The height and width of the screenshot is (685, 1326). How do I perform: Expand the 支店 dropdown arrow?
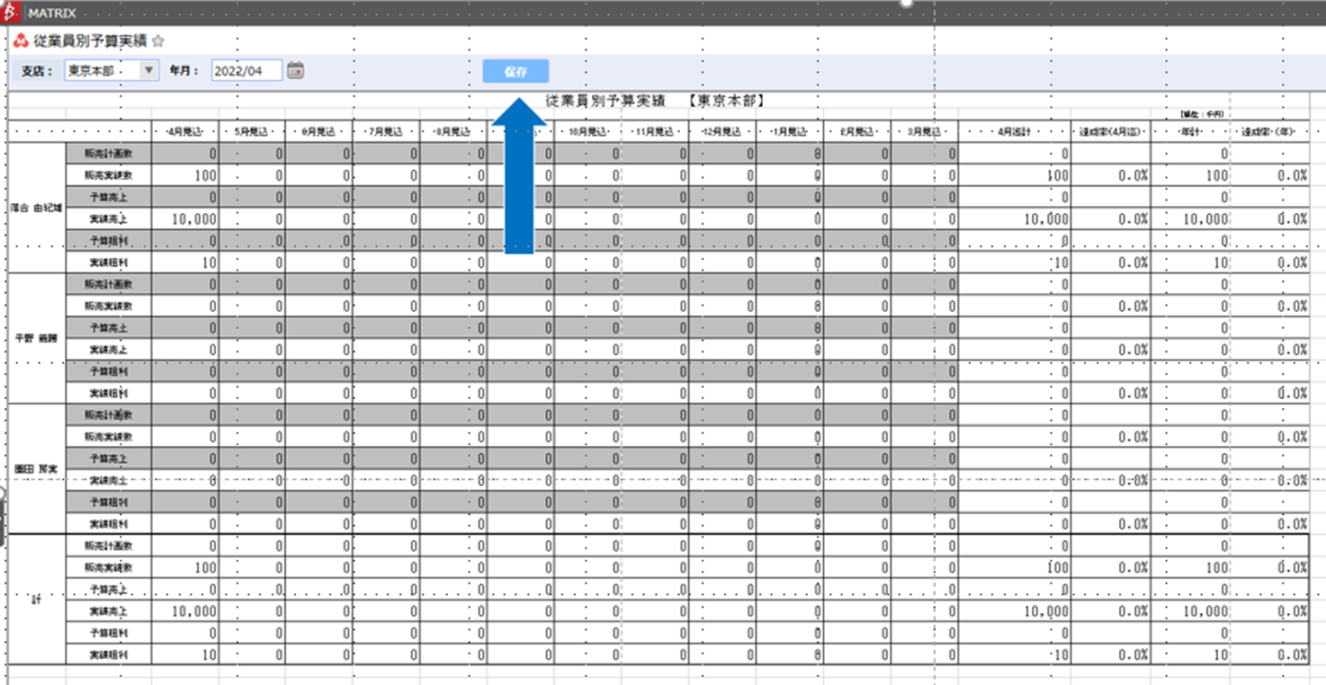tap(148, 70)
